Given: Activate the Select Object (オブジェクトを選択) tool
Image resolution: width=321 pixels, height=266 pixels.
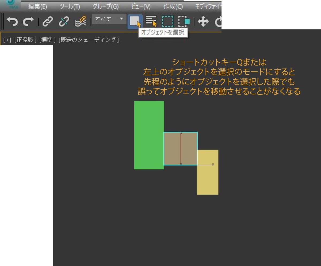Looking at the screenshot, I should 135,21.
